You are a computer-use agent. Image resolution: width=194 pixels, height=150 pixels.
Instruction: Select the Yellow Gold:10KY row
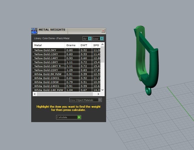[67, 54]
